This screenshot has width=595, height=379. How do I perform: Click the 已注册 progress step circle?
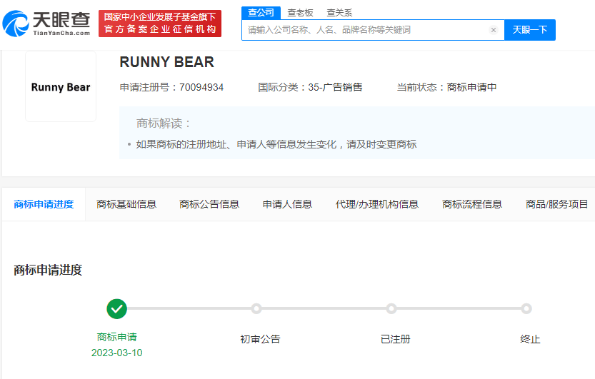391,308
